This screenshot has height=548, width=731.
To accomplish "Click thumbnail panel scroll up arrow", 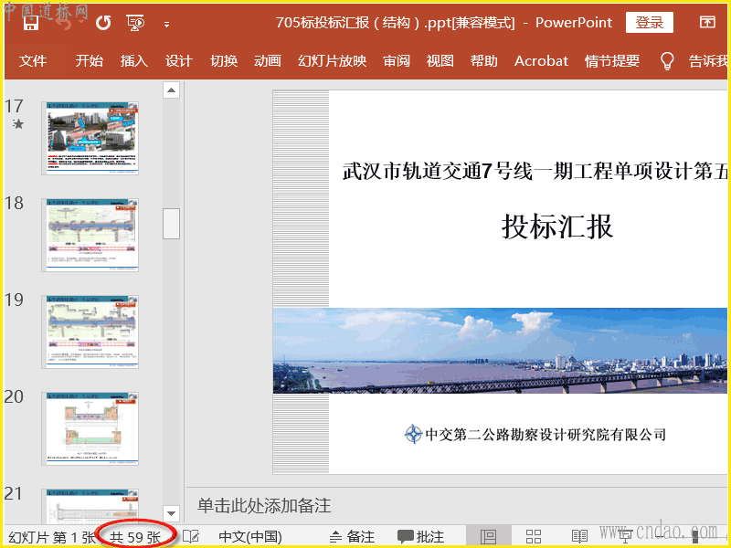I will pyautogui.click(x=171, y=90).
